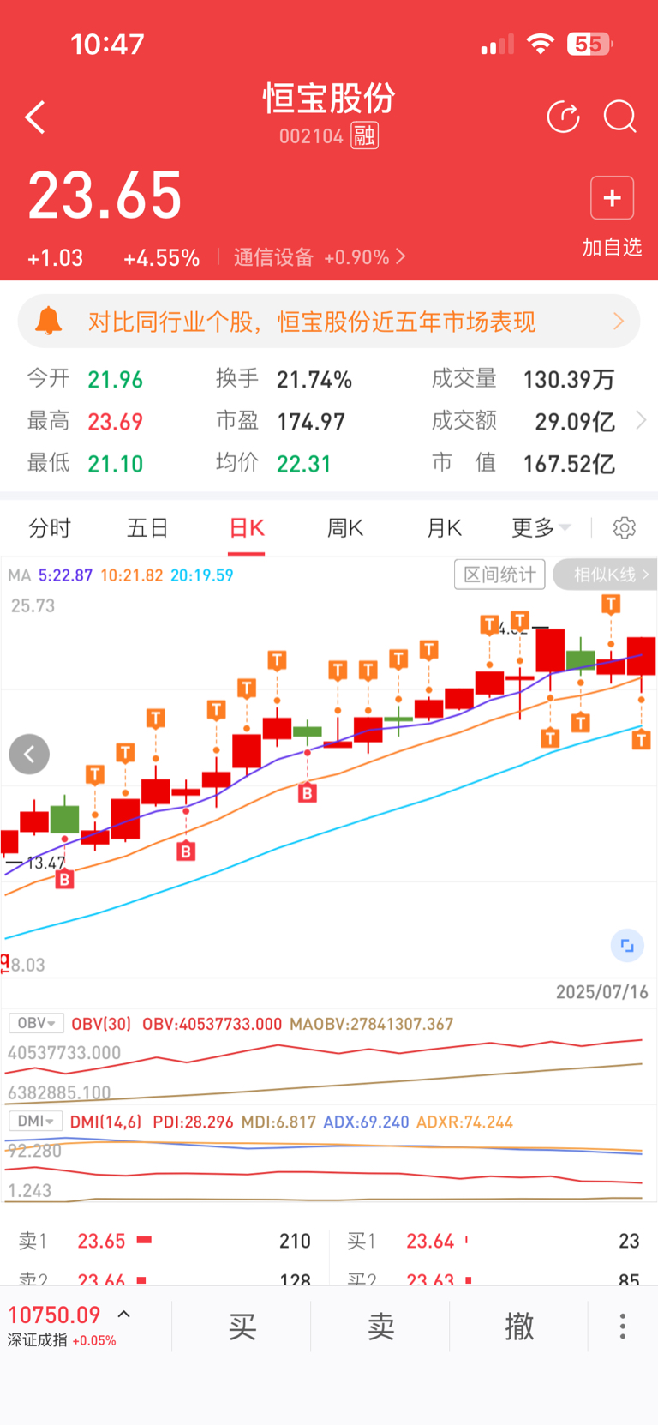Screen dimensions: 658x1426
Task: Switch to 分时 tab
Action: pos(49,527)
